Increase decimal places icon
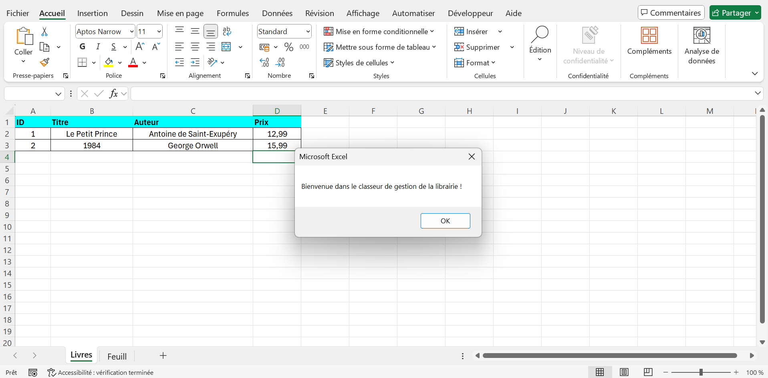The image size is (768, 378). [x=264, y=62]
